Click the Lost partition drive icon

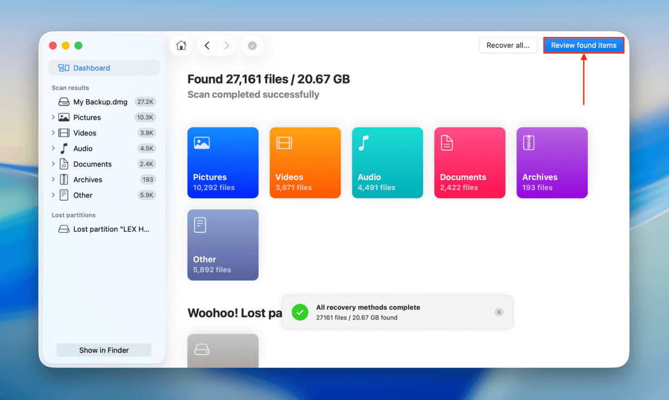pos(64,229)
